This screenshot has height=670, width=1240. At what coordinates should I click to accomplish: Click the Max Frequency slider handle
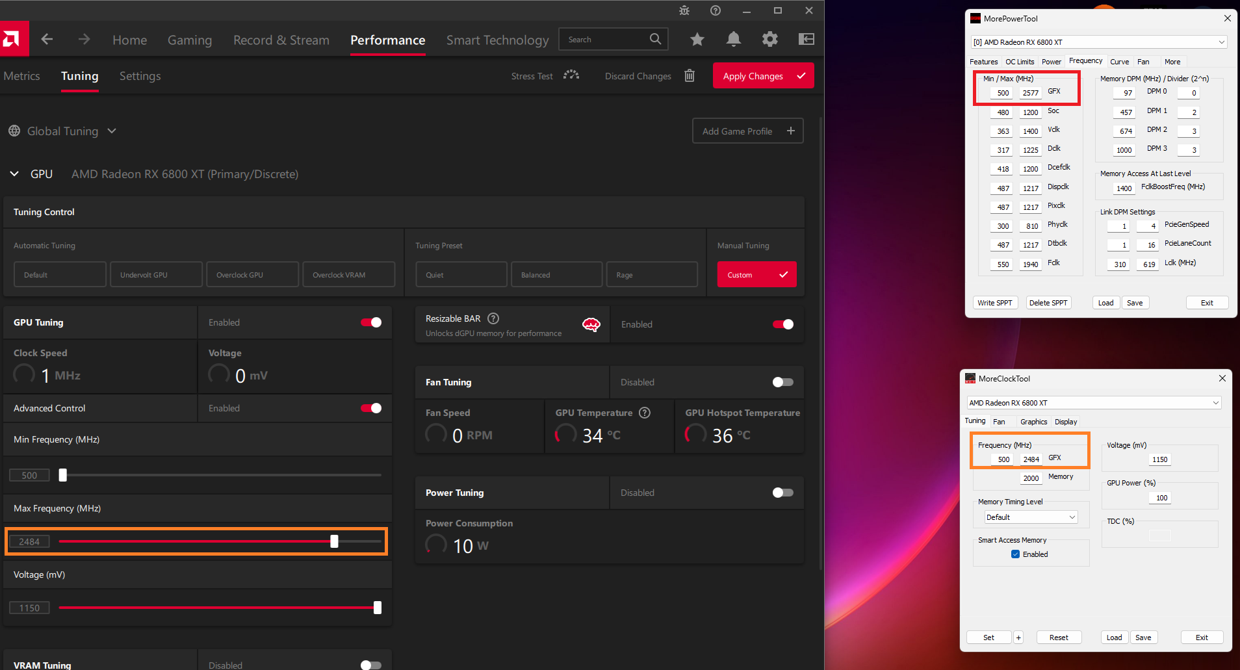pyautogui.click(x=334, y=541)
